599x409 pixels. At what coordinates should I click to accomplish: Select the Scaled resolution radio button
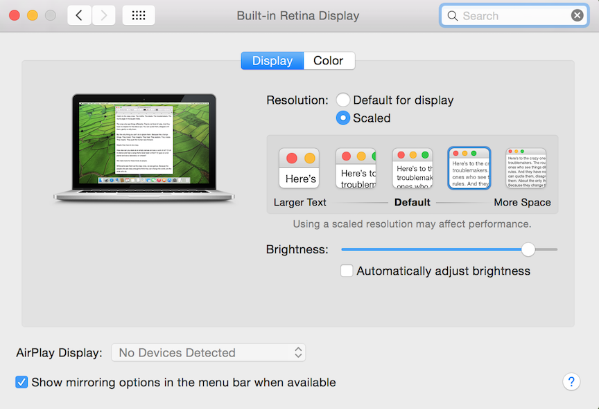[343, 118]
